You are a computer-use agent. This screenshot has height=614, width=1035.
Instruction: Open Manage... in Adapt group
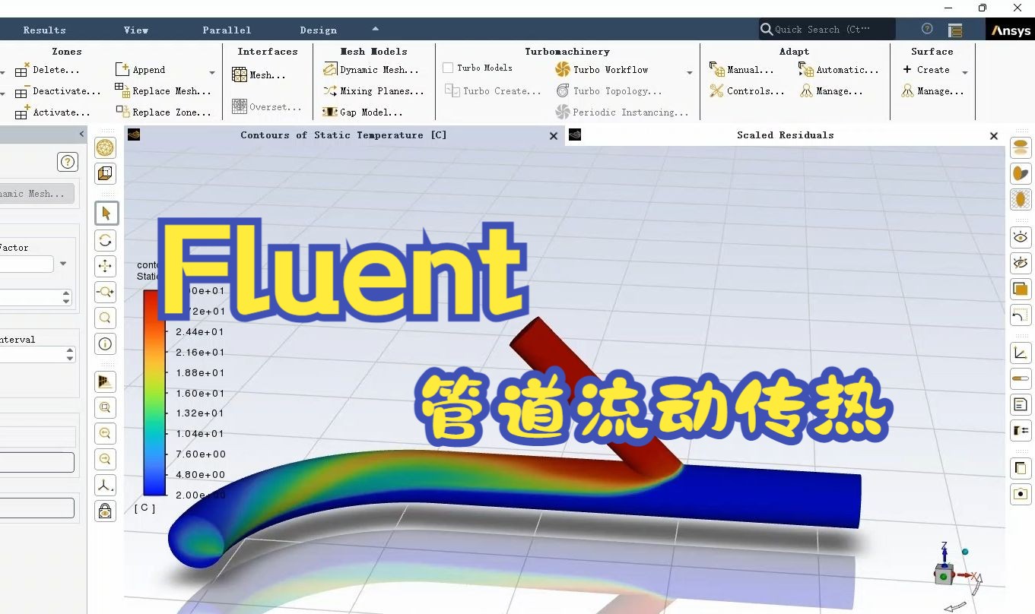tap(831, 91)
